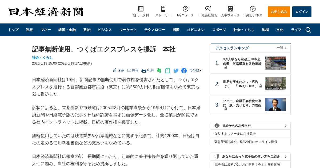Open the オピニオン navigation tab

click(196, 30)
